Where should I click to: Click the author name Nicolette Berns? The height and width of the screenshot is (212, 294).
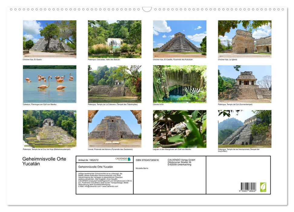tap(142, 168)
